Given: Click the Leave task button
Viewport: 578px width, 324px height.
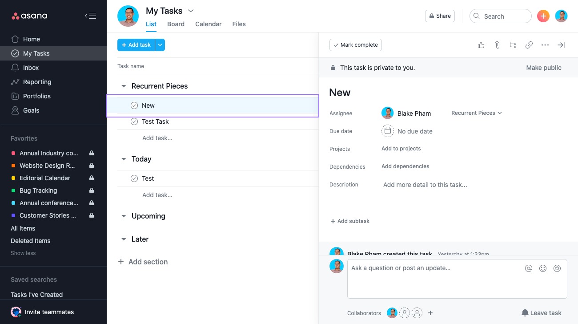Looking at the screenshot, I should click(x=542, y=313).
